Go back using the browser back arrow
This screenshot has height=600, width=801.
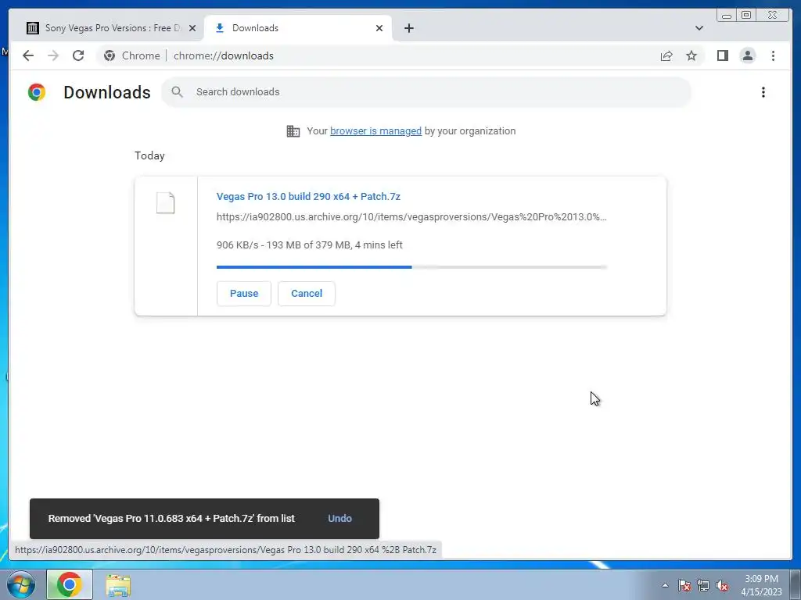(x=28, y=55)
